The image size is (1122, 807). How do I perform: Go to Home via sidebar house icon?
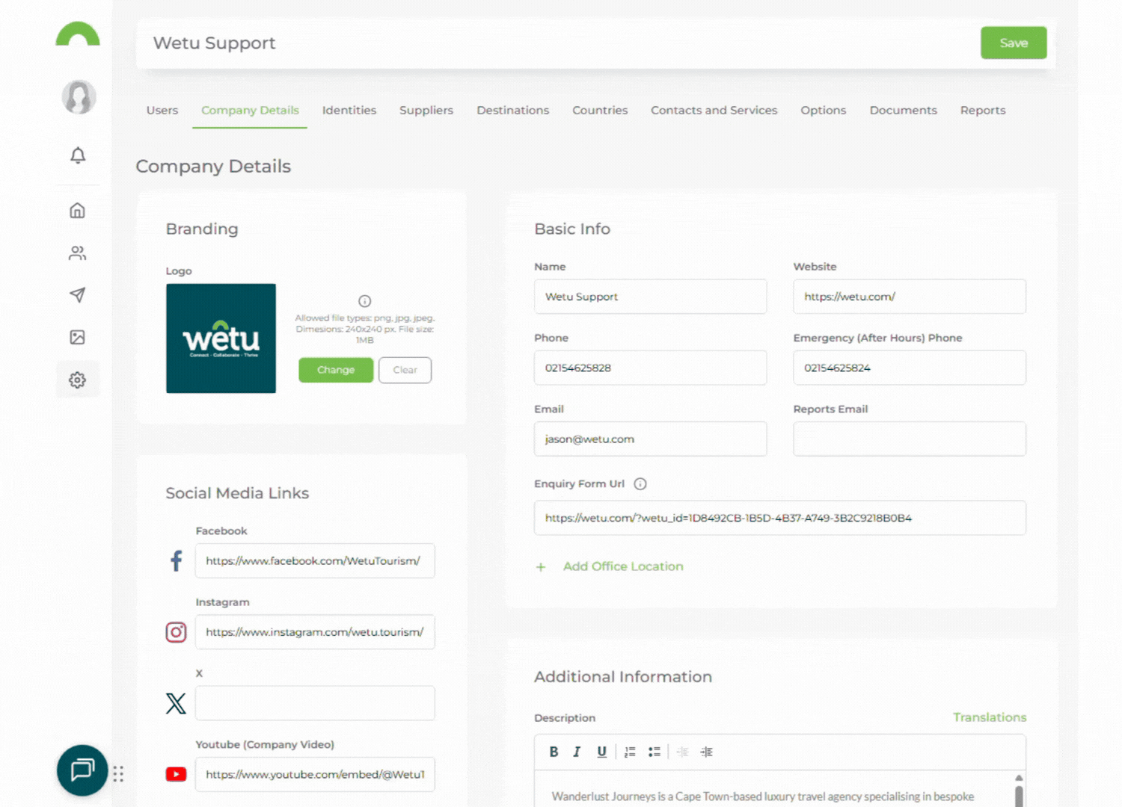(x=78, y=211)
